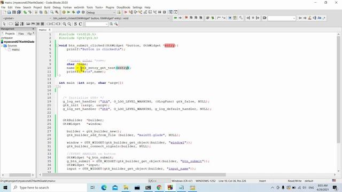The height and width of the screenshot is (192, 342).
Task: Click the editor vertical scrollbar
Action: (x=338, y=89)
